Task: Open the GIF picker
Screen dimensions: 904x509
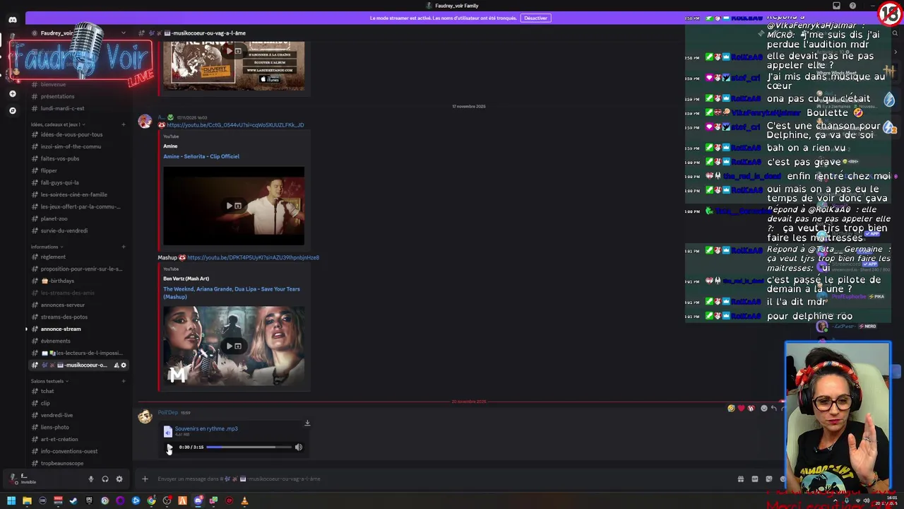Action: (x=755, y=479)
